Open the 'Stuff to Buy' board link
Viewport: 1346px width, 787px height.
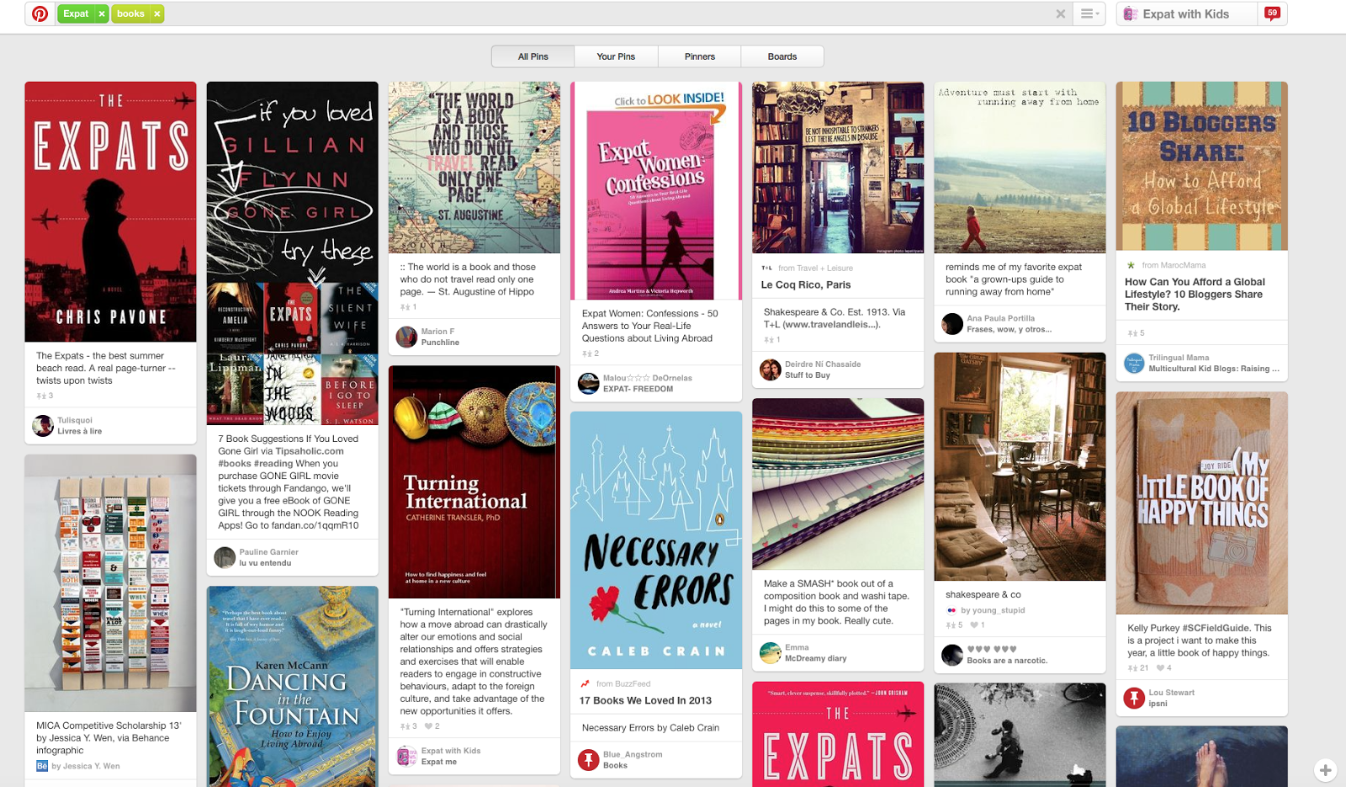coord(808,375)
